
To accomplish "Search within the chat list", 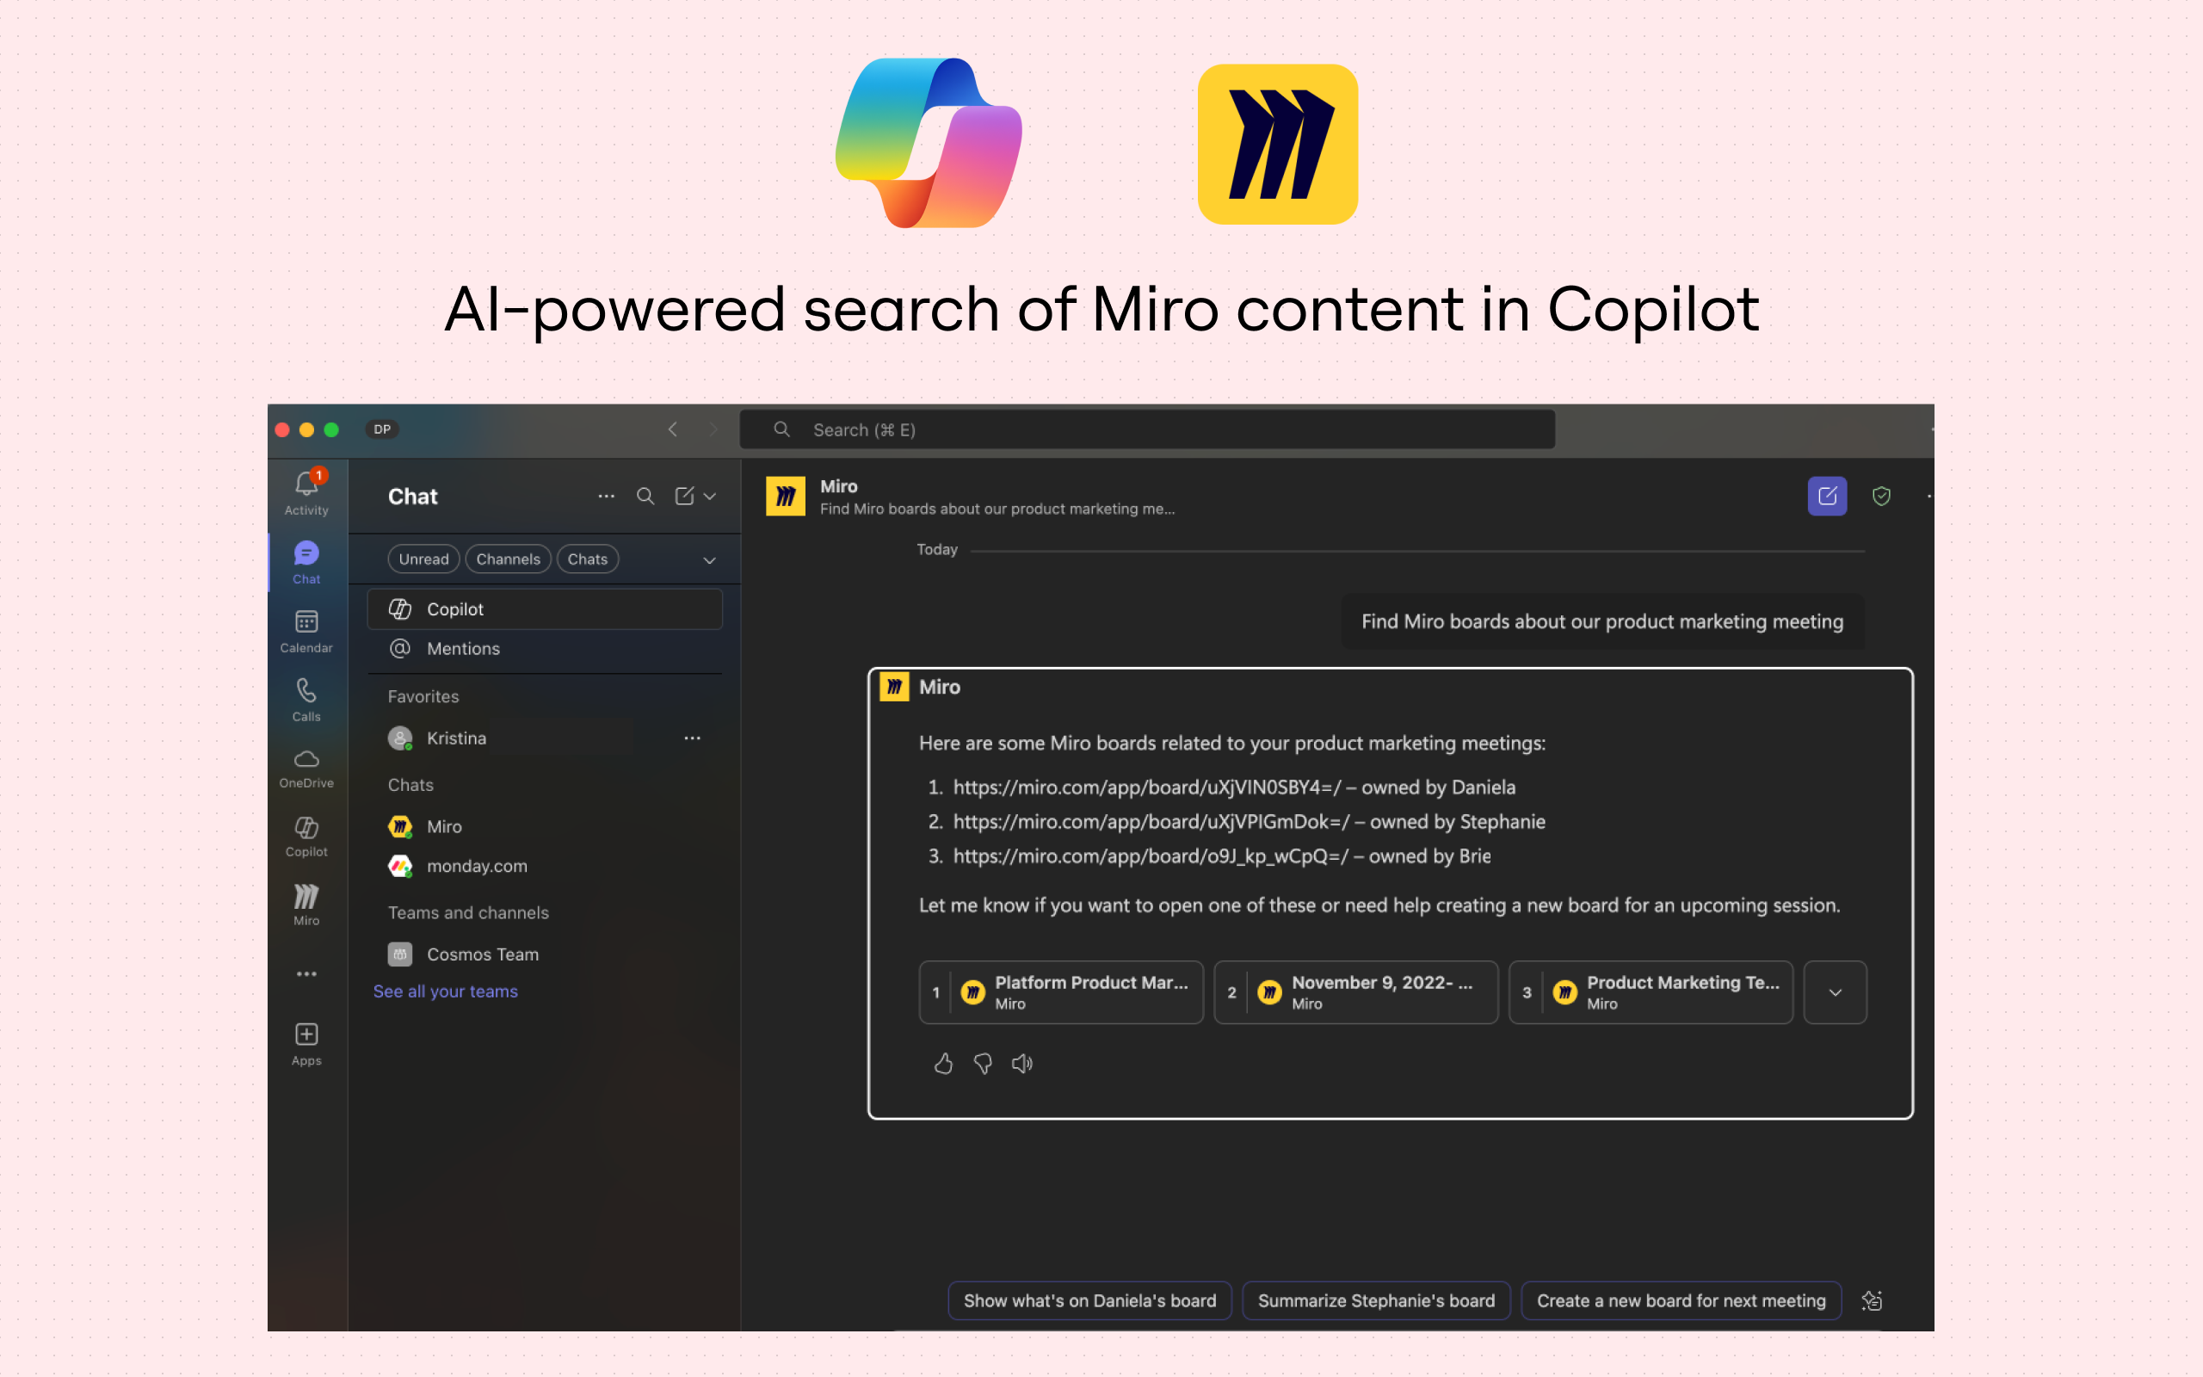I will pos(645,497).
